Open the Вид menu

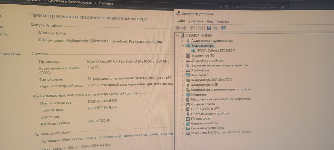[210, 21]
